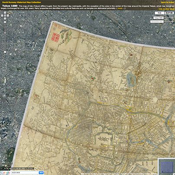Click the 'more...' description link
Screen dimensions: 175x175
(121, 8)
